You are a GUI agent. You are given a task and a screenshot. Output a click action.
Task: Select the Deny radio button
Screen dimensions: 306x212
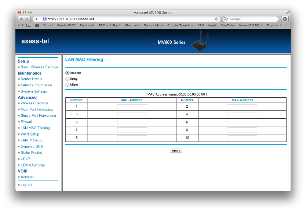point(68,79)
